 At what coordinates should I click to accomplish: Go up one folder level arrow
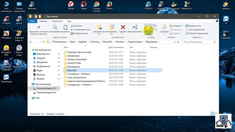[43, 42]
